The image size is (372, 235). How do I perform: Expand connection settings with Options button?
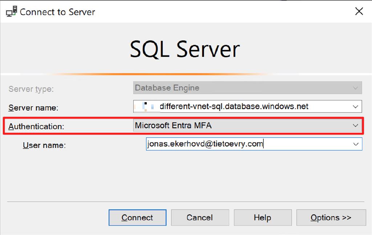(x=331, y=218)
